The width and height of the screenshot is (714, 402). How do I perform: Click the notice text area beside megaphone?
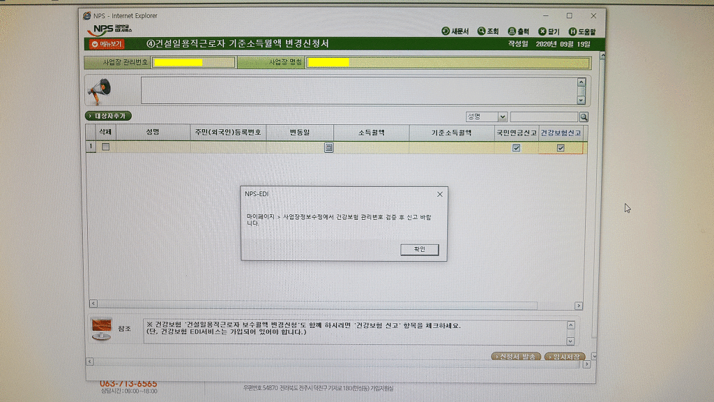click(x=359, y=90)
